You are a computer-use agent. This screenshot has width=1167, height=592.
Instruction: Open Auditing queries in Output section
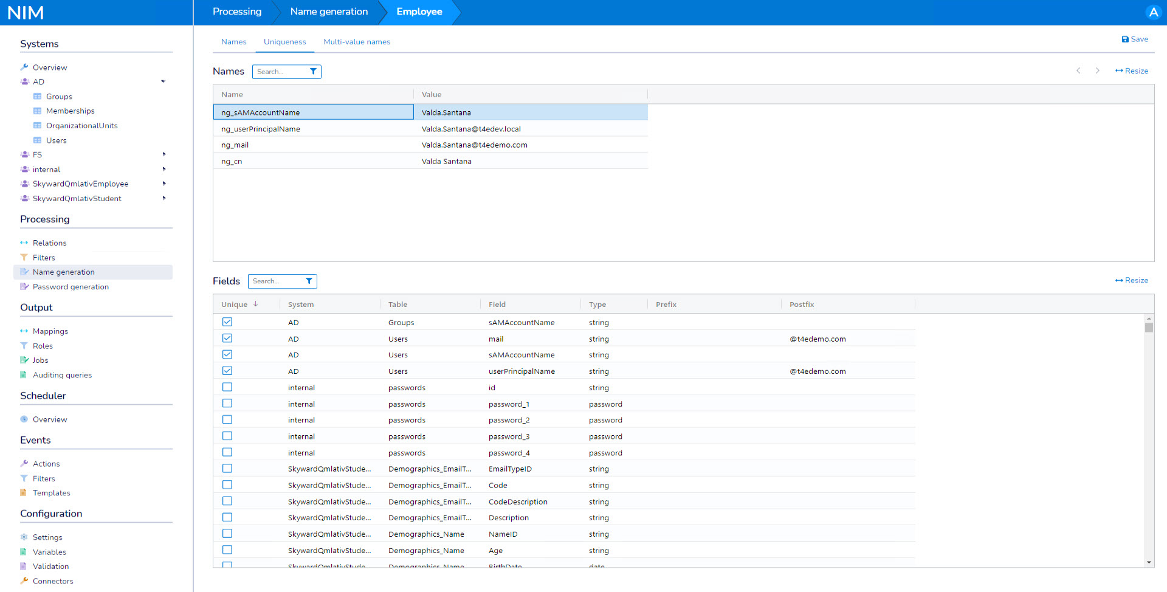click(x=62, y=375)
